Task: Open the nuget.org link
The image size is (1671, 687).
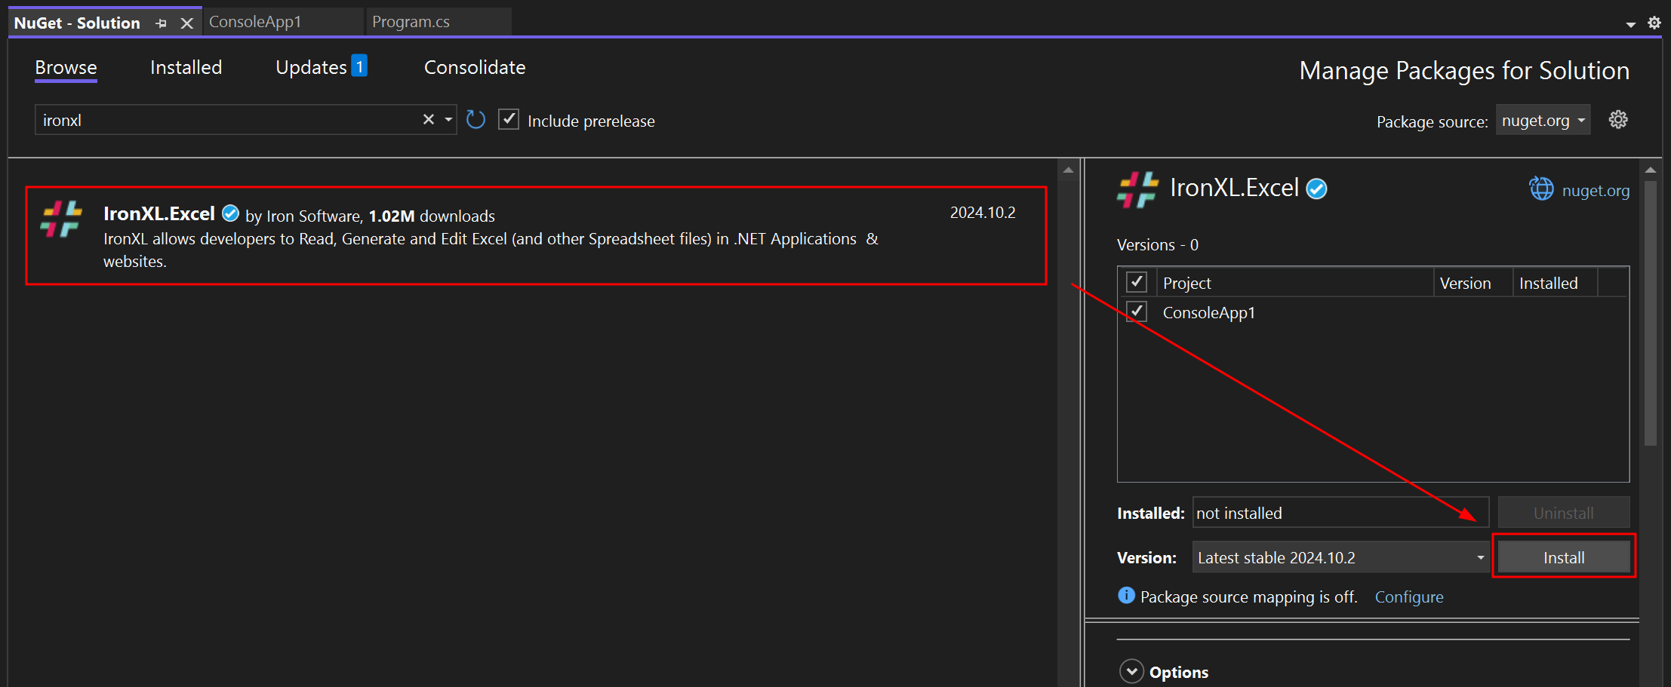Action: click(1596, 190)
